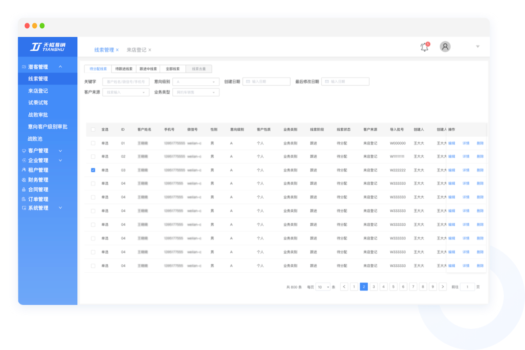Image resolution: width=525 pixels, height=350 pixels.
Task: Click the 关键字 search input field
Action: click(126, 82)
